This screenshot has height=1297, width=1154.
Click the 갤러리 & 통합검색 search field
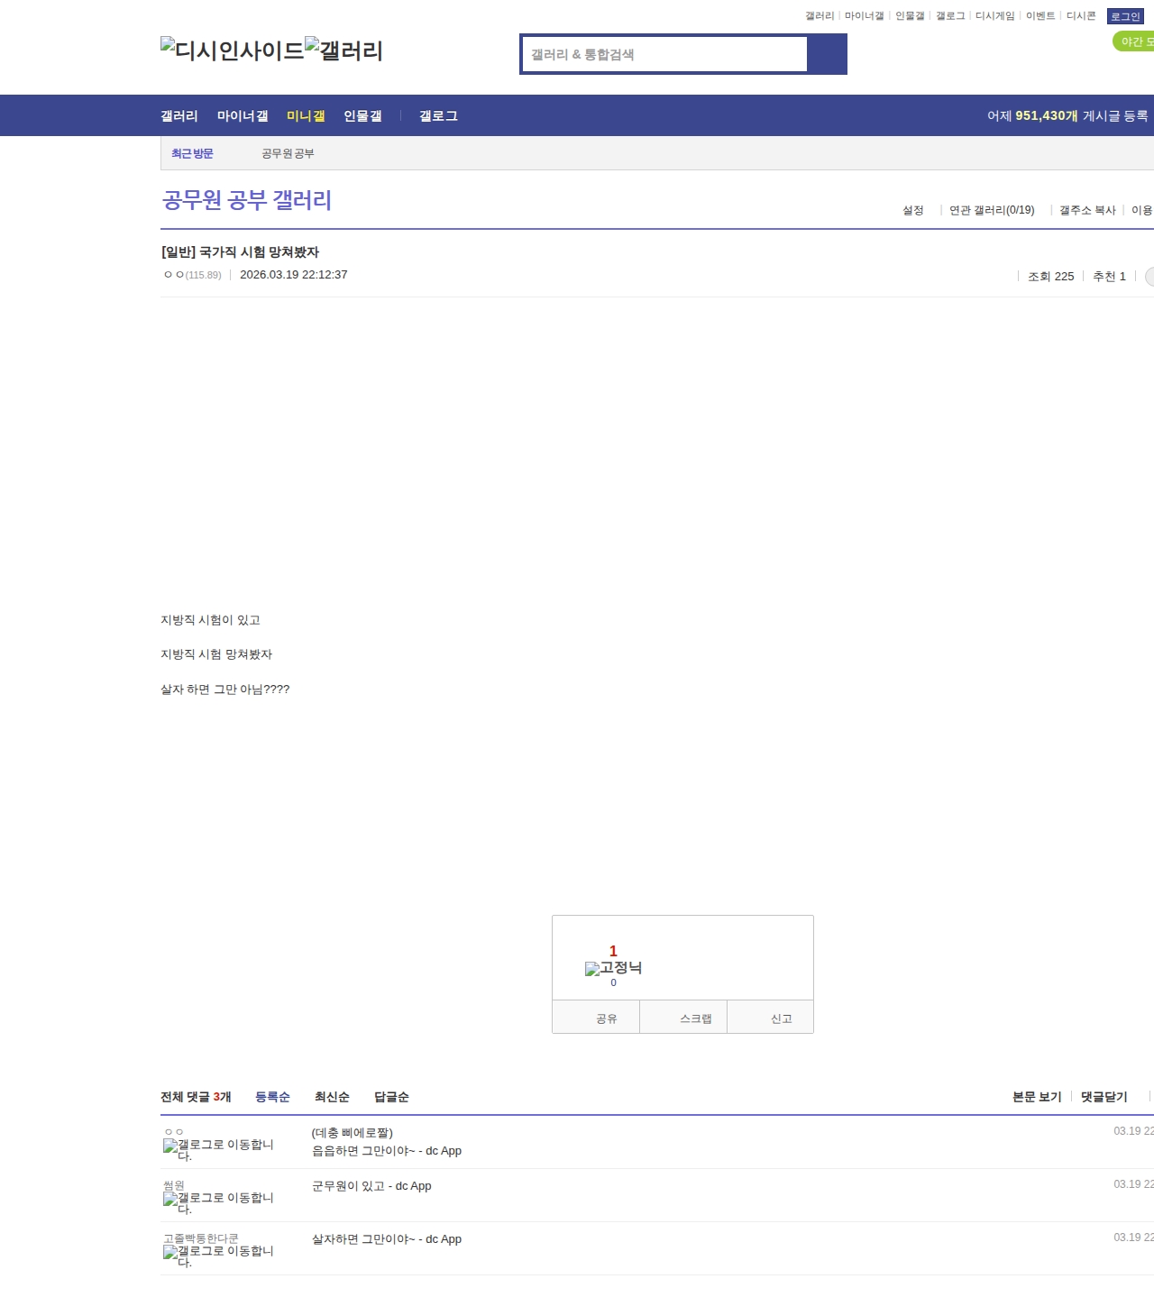pyautogui.click(x=664, y=54)
